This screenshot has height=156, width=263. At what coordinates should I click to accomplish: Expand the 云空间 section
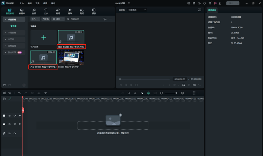pos(14,39)
